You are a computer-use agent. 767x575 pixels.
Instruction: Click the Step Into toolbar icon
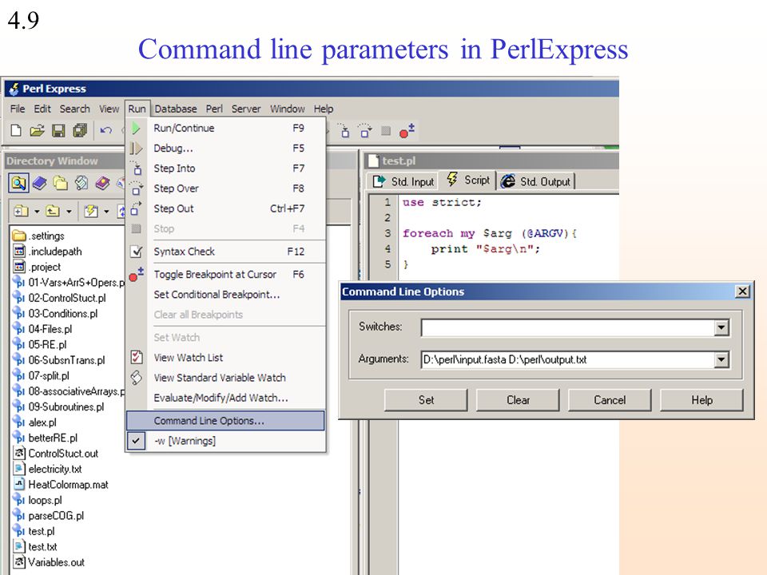tap(344, 130)
